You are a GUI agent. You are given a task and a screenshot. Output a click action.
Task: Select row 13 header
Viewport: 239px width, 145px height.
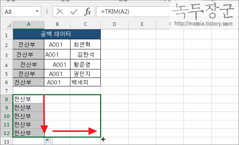tap(7, 142)
